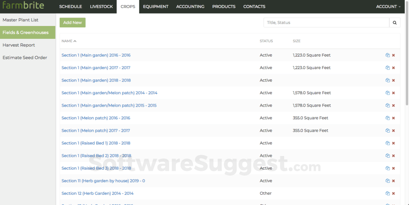This screenshot has height=205, width=409.
Task: Select Fields & Greenhouses in sidebar
Action: point(28,32)
